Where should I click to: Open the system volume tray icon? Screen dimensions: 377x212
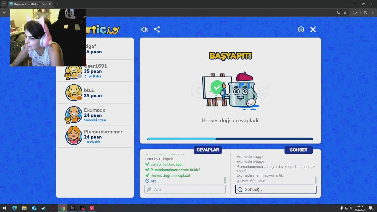coord(351,208)
